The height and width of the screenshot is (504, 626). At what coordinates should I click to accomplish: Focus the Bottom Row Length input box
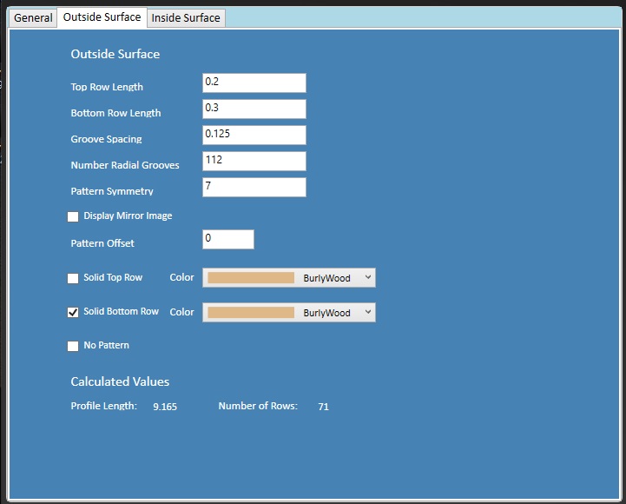click(254, 109)
